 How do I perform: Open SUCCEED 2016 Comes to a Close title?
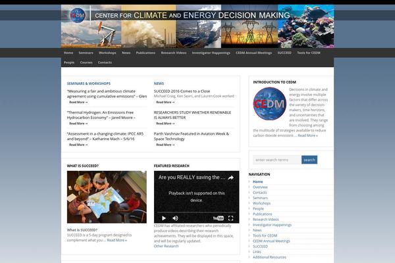pos(182,91)
